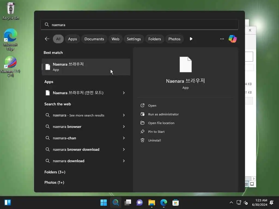
Task: Click network status tray icon
Action: pyautogui.click(x=239, y=202)
